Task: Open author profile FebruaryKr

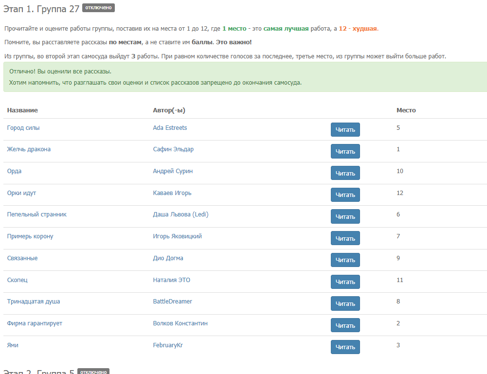Action: pyautogui.click(x=168, y=345)
